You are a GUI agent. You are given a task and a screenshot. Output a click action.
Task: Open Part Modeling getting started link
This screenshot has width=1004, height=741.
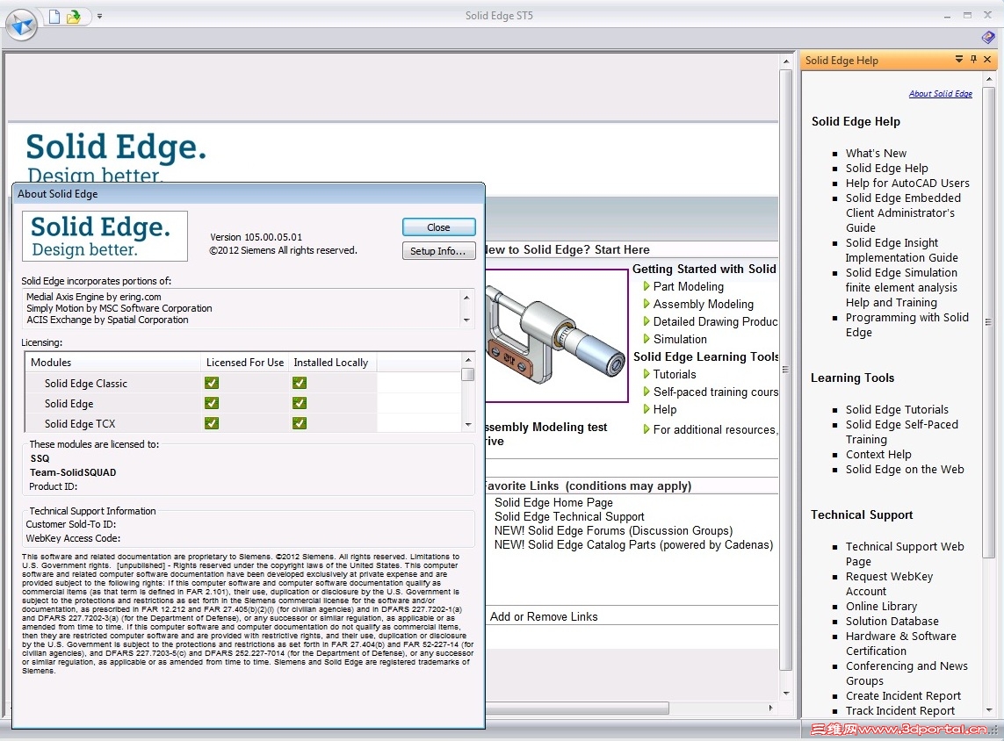tap(689, 287)
